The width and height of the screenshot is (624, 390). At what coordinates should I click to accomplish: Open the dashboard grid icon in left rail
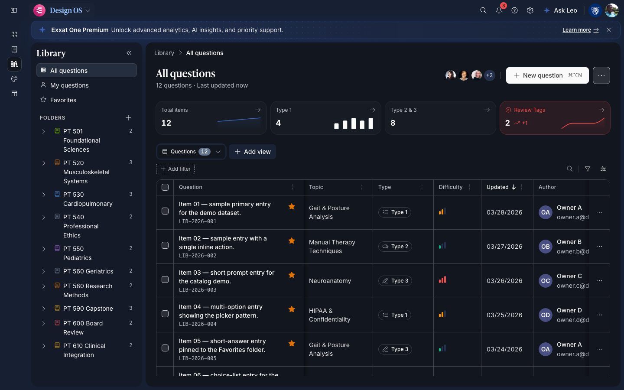(14, 35)
